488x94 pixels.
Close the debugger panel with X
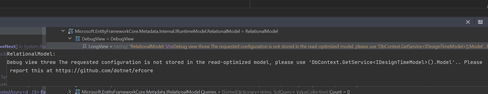(x=468, y=22)
